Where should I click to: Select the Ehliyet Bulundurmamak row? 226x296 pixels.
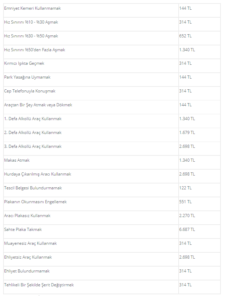pyautogui.click(x=112, y=273)
